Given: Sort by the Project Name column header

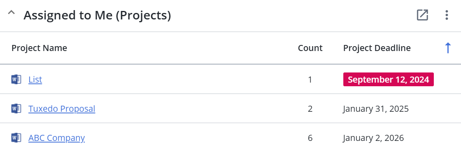Looking at the screenshot, I should pyautogui.click(x=39, y=48).
